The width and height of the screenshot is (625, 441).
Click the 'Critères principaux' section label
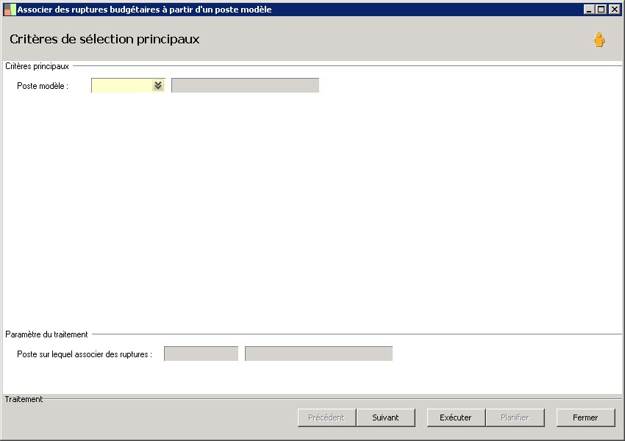37,66
